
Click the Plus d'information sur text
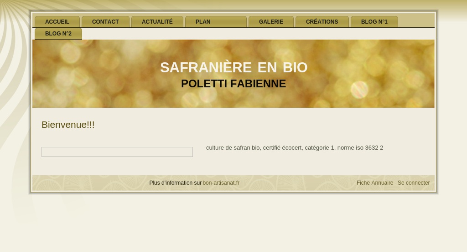tap(176, 183)
